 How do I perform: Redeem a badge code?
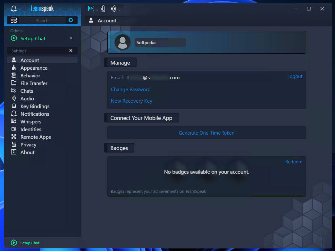point(294,162)
